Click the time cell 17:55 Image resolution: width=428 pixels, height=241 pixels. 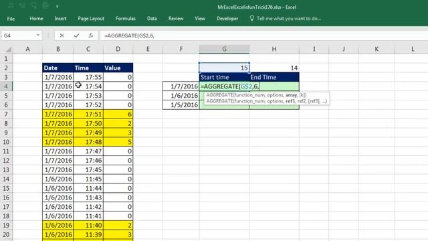88,77
